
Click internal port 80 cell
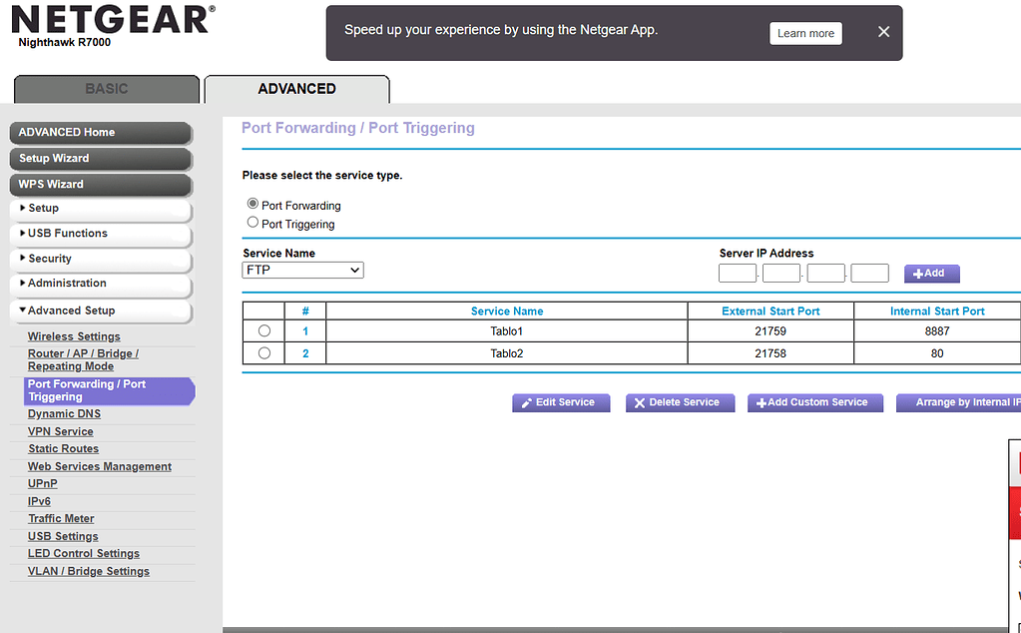pyautogui.click(x=937, y=353)
